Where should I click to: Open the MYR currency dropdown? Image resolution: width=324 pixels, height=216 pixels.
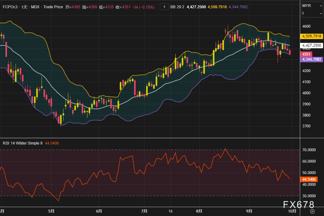click(x=312, y=6)
